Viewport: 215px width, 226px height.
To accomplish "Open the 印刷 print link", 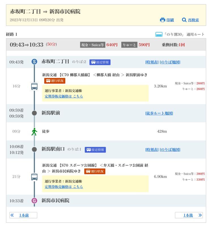I will (170, 20).
